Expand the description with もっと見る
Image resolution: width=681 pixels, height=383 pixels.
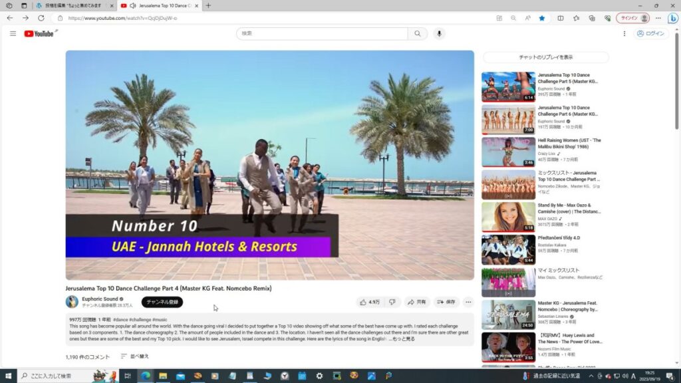coord(404,338)
